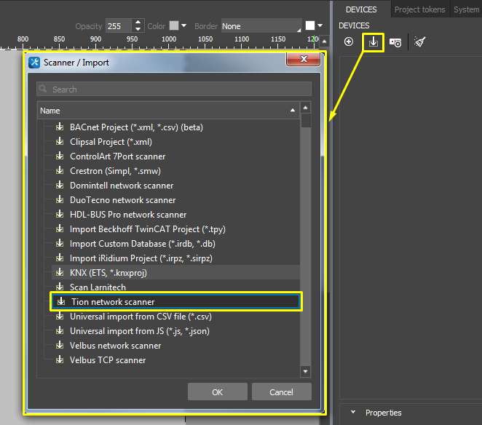Click the Search field in import dialog
Viewport: 482px width, 425px height.
click(x=174, y=90)
